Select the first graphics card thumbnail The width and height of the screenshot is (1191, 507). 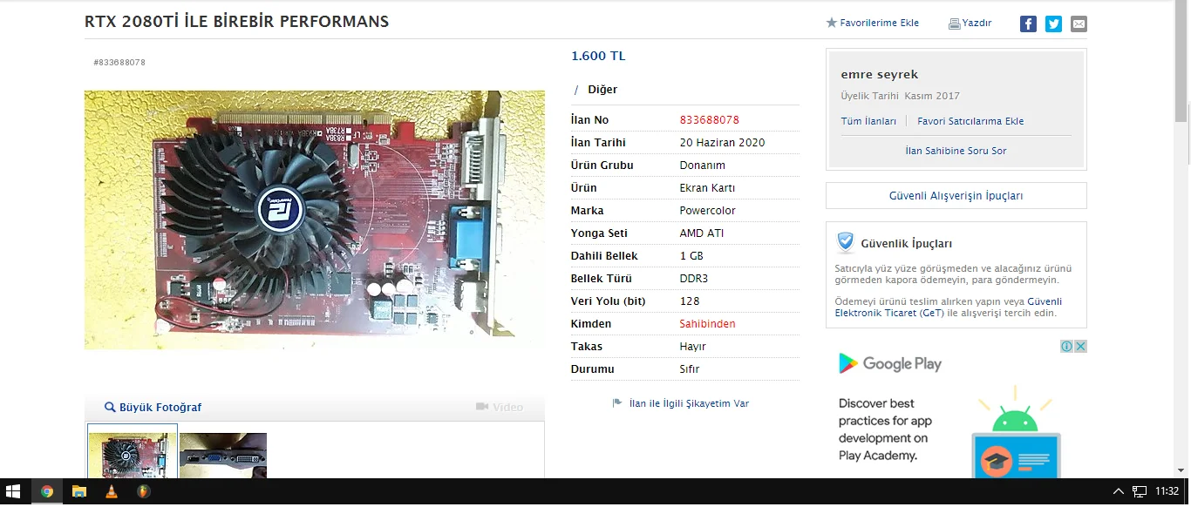[133, 451]
